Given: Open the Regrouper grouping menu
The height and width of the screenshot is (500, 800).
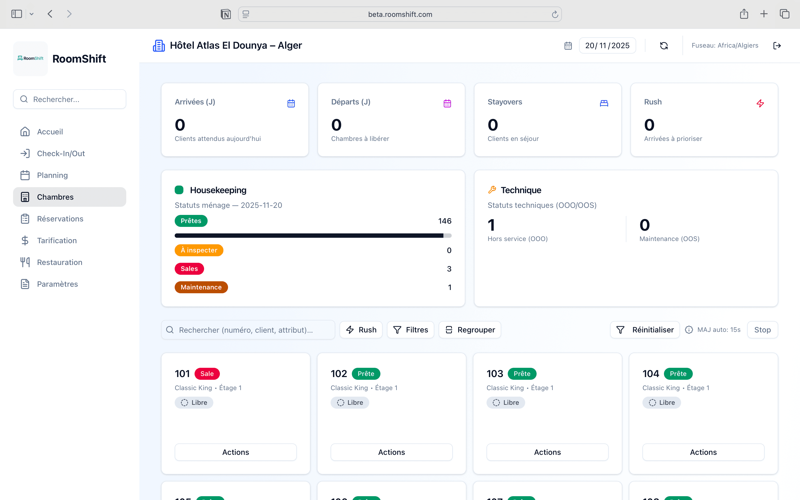Looking at the screenshot, I should click(x=469, y=330).
